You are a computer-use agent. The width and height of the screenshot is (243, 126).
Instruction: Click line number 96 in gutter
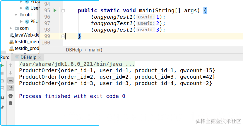pyautogui.click(x=47, y=17)
